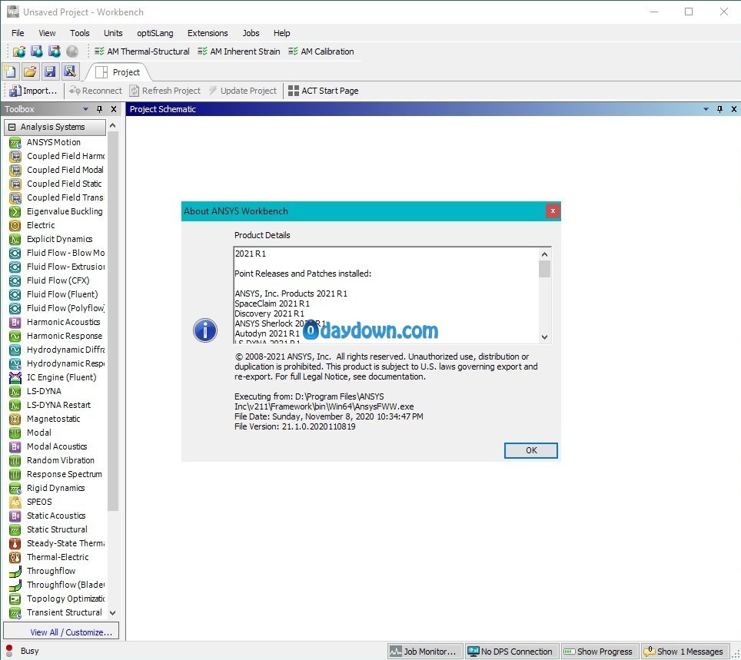
Task: Select Rigid Dynamics icon in Toolbox
Action: coord(15,488)
